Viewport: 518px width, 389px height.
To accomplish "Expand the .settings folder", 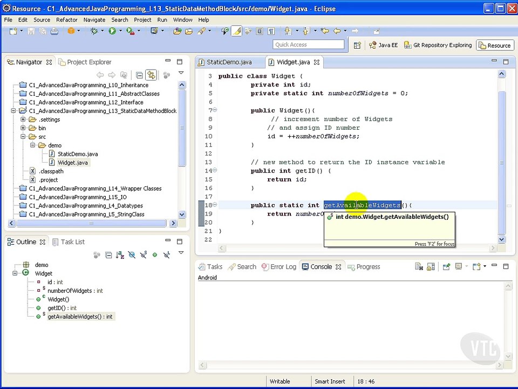I will pos(23,119).
